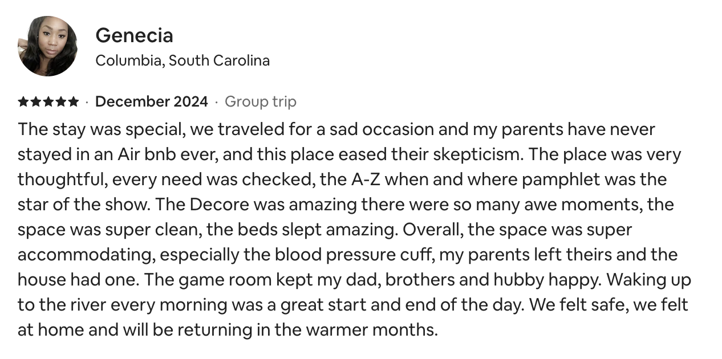Click the fourth star in the rating

coord(61,102)
